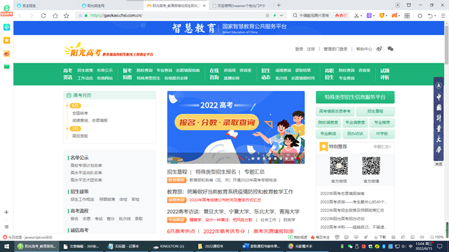Reload the page with the refresh icon

coord(43,15)
